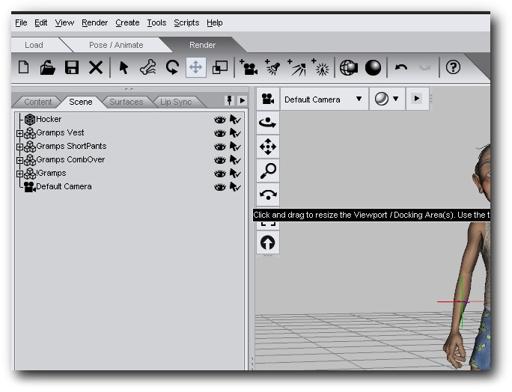The image size is (512, 392).
Task: Toggle selectability arrow for !Gramps
Action: click(235, 174)
